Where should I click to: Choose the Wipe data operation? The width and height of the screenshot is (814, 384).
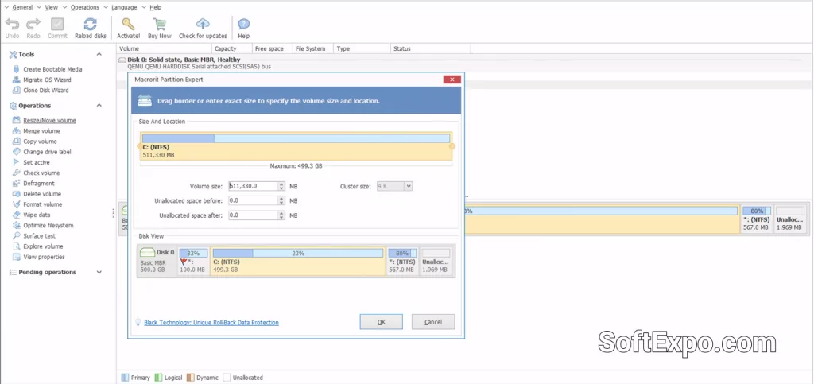pos(37,215)
